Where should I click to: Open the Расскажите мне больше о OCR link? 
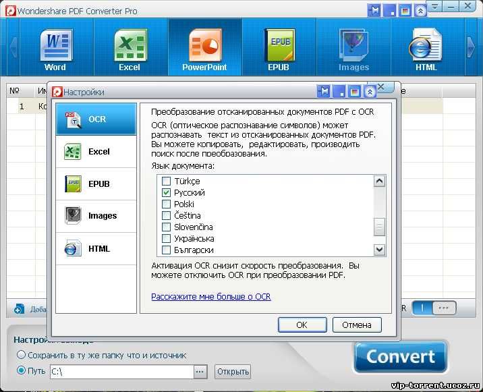(211, 296)
